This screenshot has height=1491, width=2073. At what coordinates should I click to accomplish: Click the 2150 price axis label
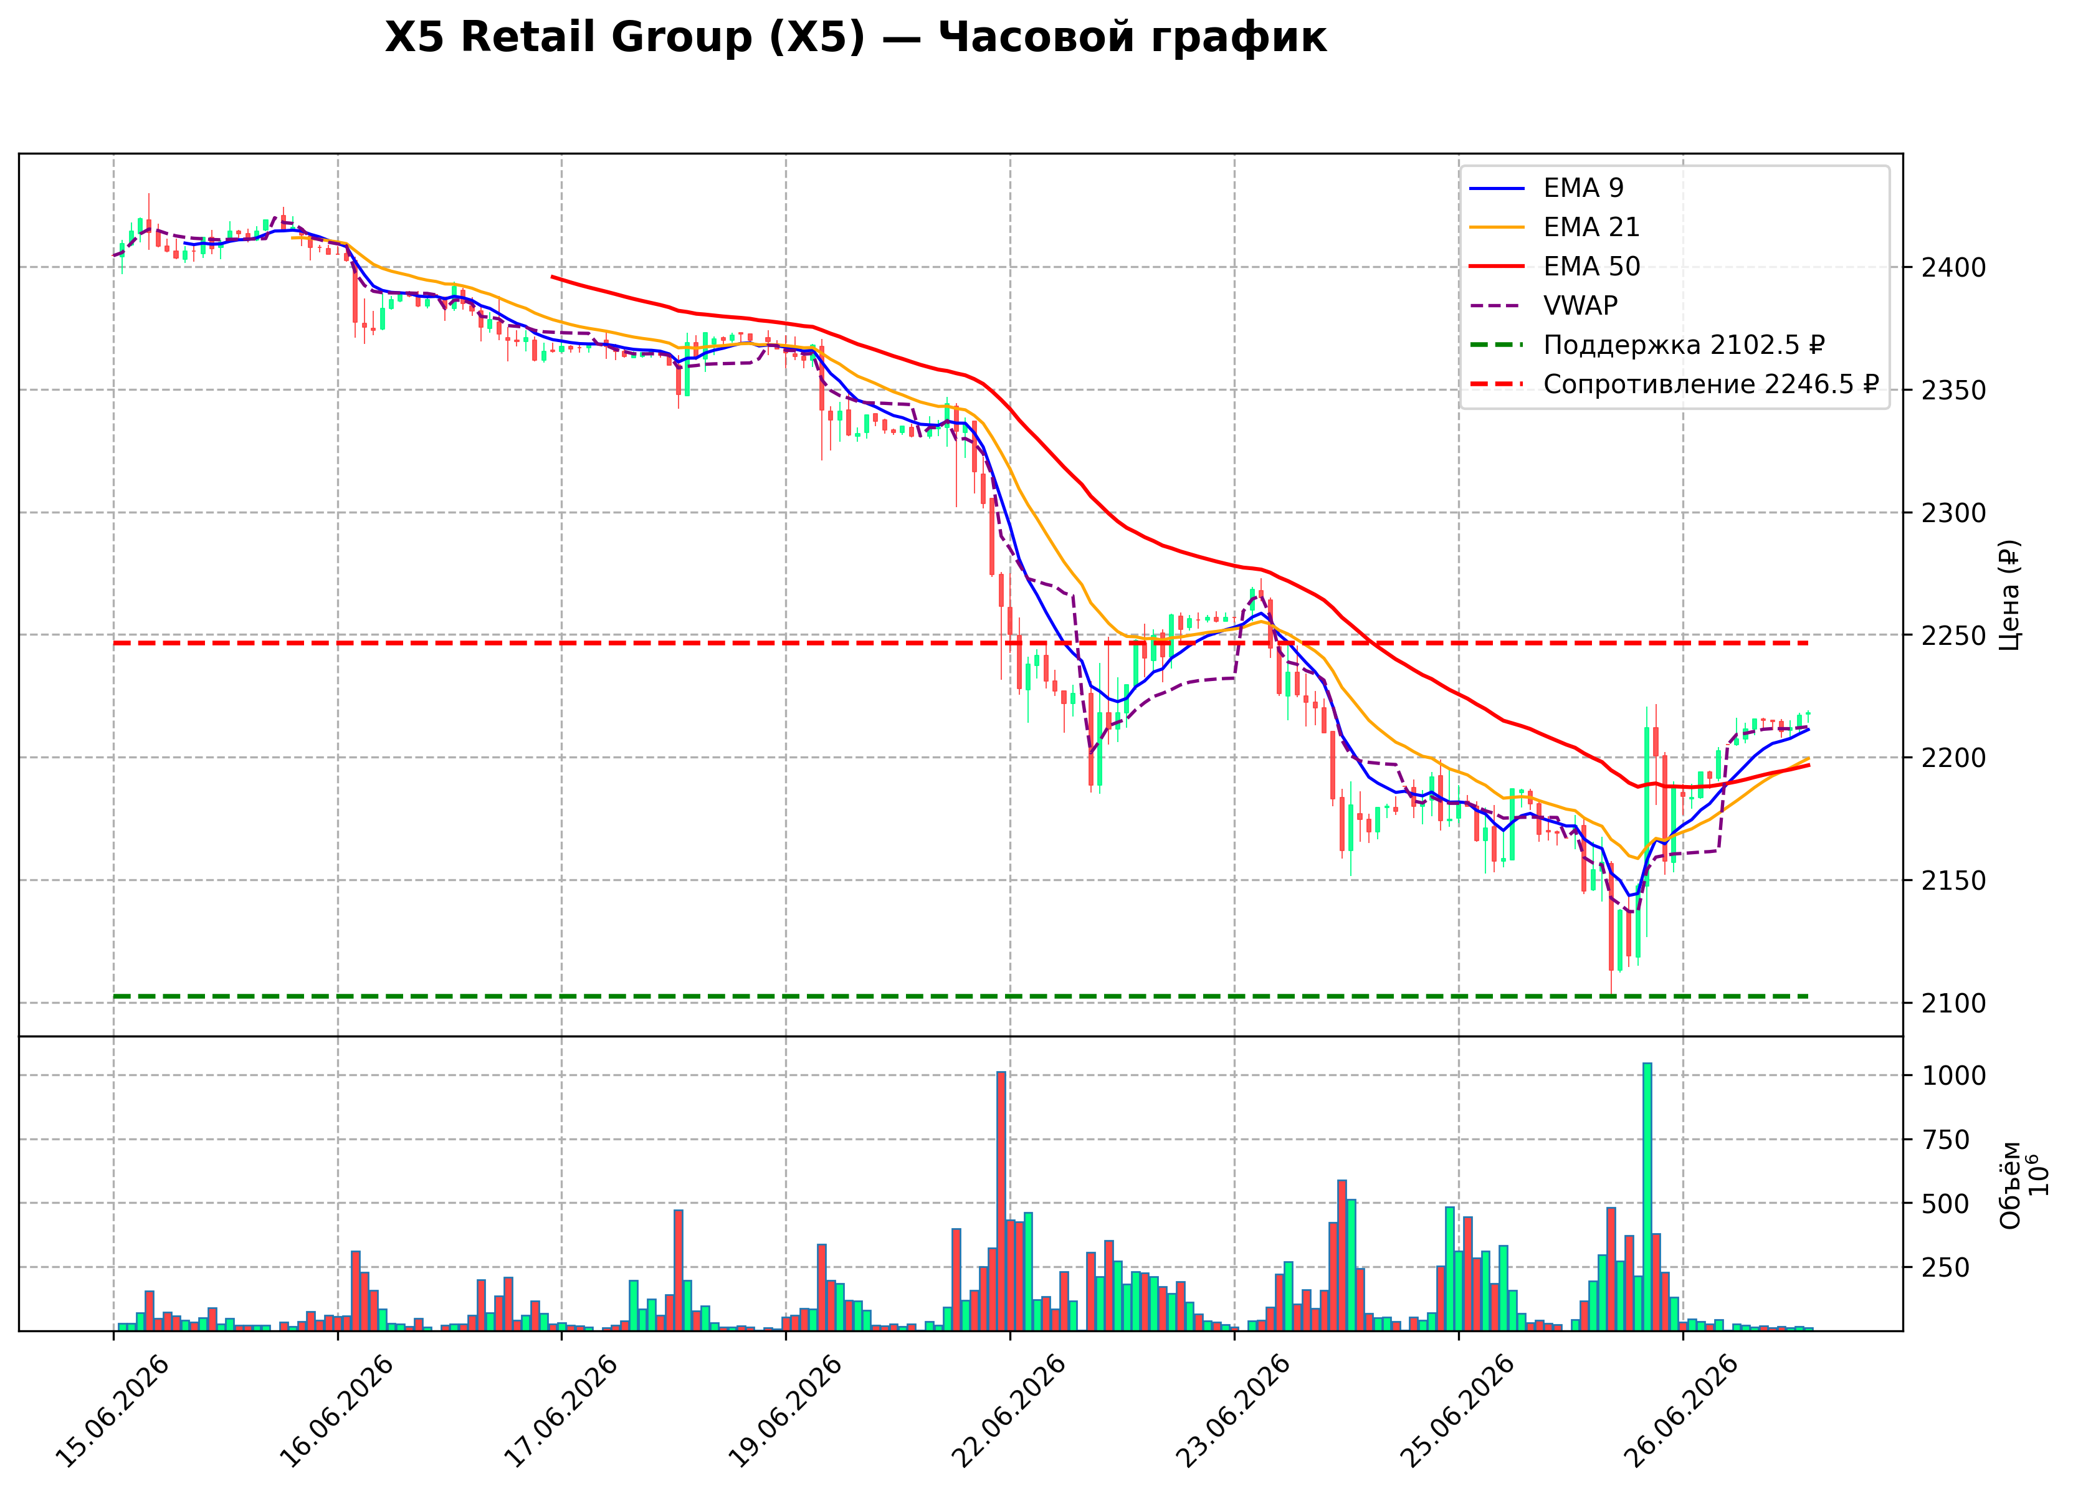(x=1953, y=880)
